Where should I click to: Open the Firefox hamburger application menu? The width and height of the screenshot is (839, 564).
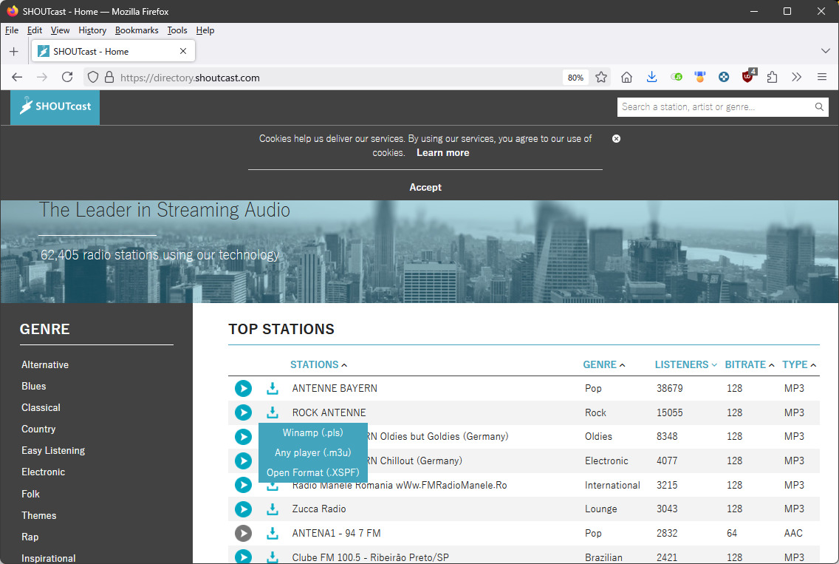[821, 77]
